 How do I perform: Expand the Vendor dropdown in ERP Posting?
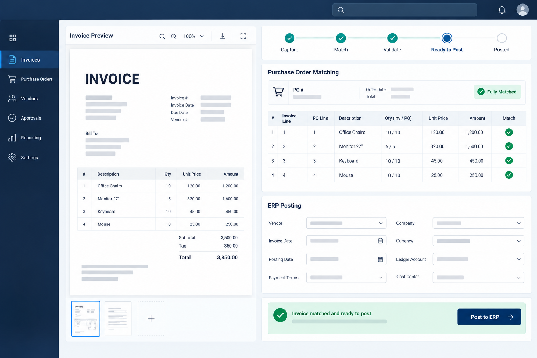[x=346, y=223]
